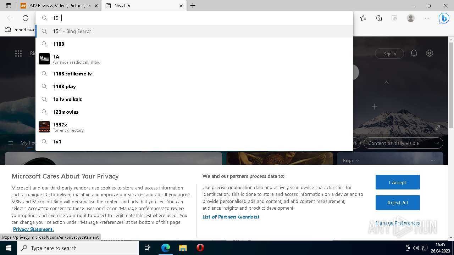Open the Bing chat sidebar icon

[444, 18]
